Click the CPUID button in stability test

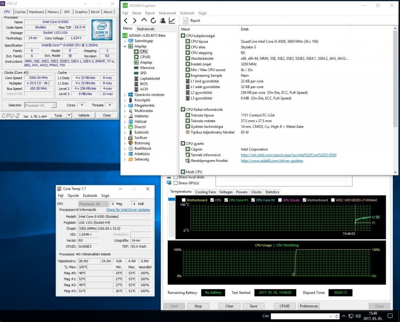(x=284, y=306)
